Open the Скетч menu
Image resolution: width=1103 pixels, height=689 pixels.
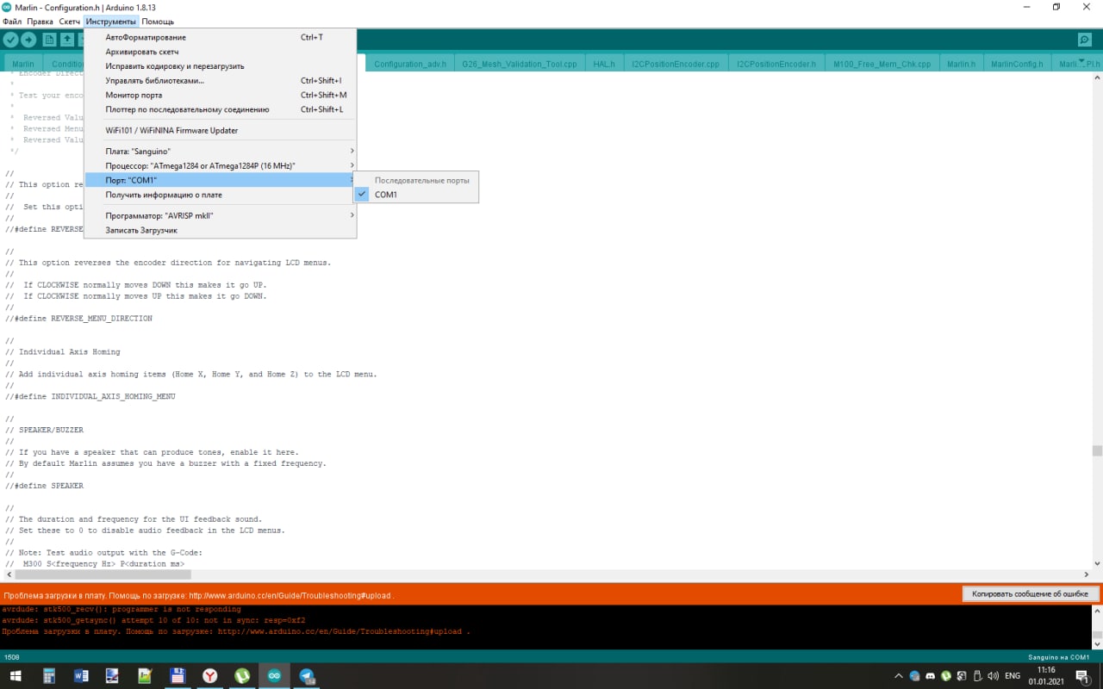[x=70, y=21]
